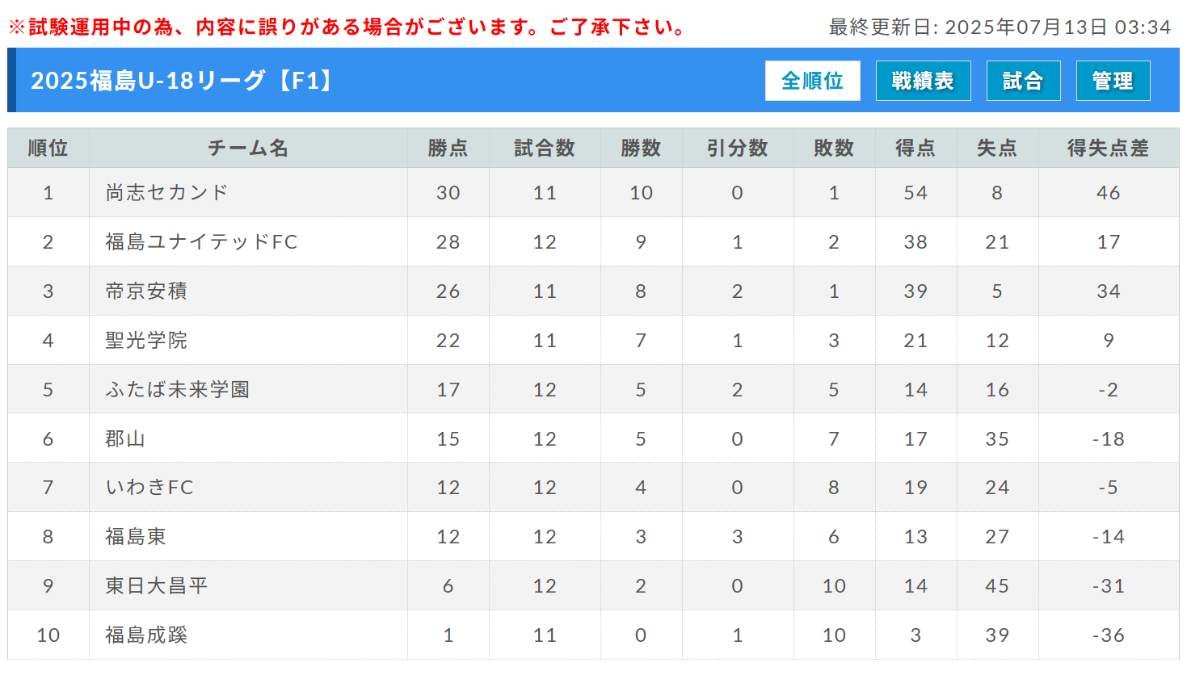Click the 郡山 team name
The height and width of the screenshot is (679, 1187).
point(125,439)
